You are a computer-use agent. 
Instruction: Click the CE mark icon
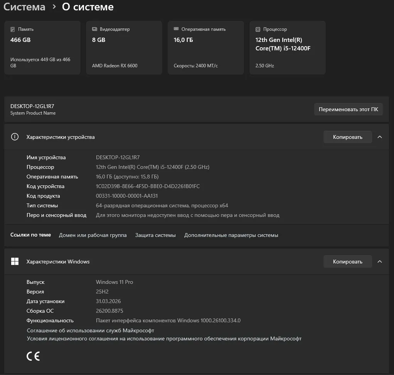[33, 356]
